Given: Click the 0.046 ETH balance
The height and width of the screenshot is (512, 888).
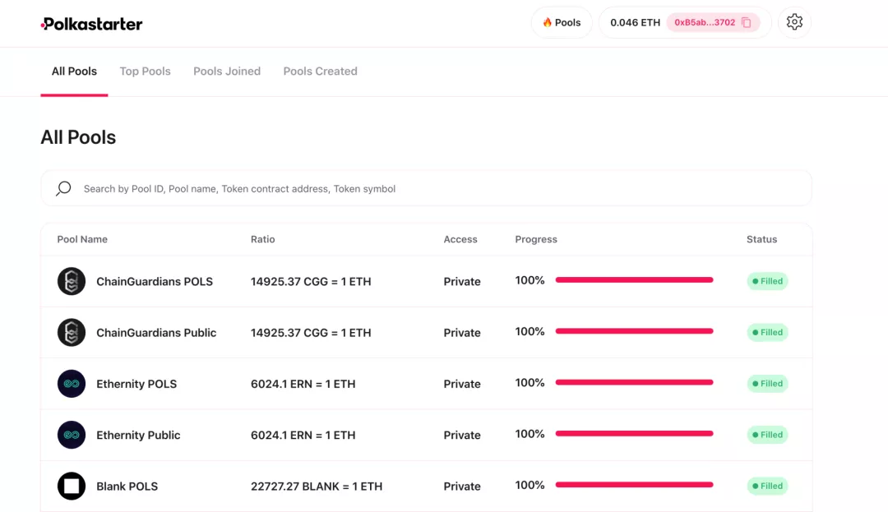Looking at the screenshot, I should [636, 23].
